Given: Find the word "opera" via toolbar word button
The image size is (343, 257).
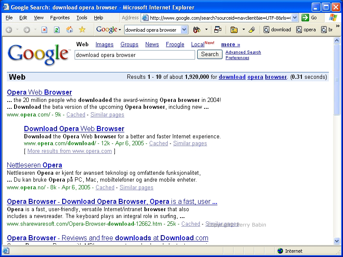Looking at the screenshot, I should pos(306,30).
